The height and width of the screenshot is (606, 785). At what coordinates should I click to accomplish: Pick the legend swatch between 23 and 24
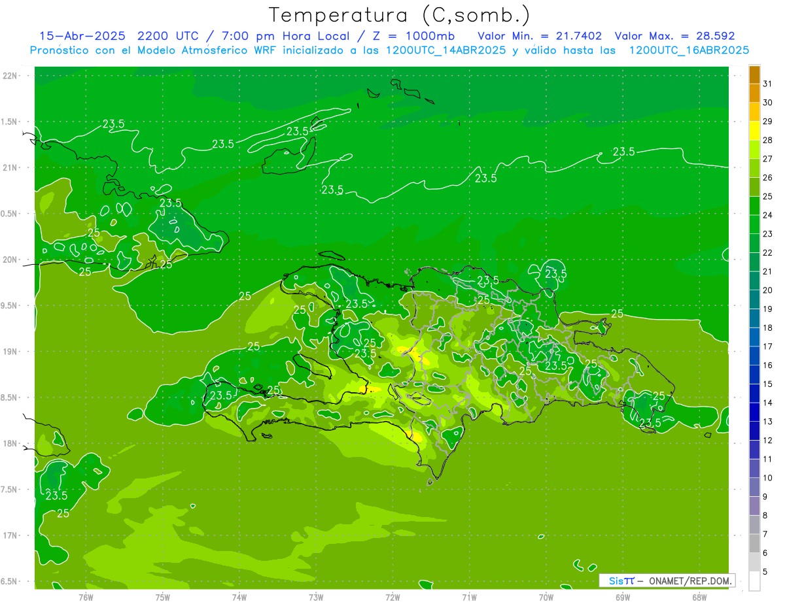(754, 224)
